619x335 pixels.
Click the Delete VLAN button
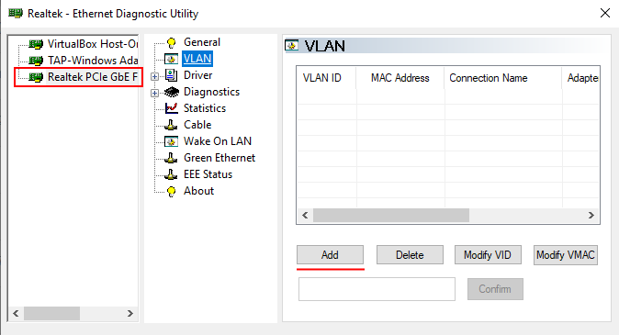[x=410, y=255]
